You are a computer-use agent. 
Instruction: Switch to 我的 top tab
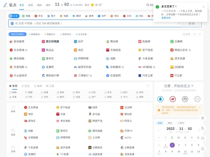(x=39, y=5)
